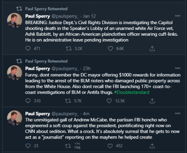Open more options on 4m tweet
Image resolution: width=187 pixels, height=153 pixels.
click(x=177, y=114)
